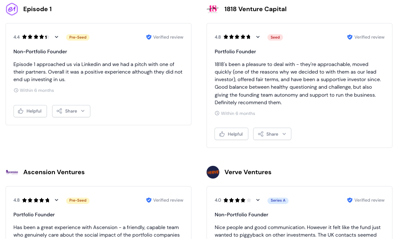This screenshot has width=398, height=239.
Task: Click the Verve Ventures round logo
Action: click(213, 172)
